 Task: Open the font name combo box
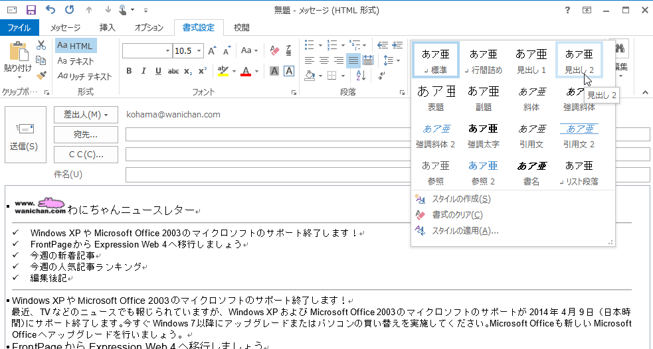coord(147,50)
